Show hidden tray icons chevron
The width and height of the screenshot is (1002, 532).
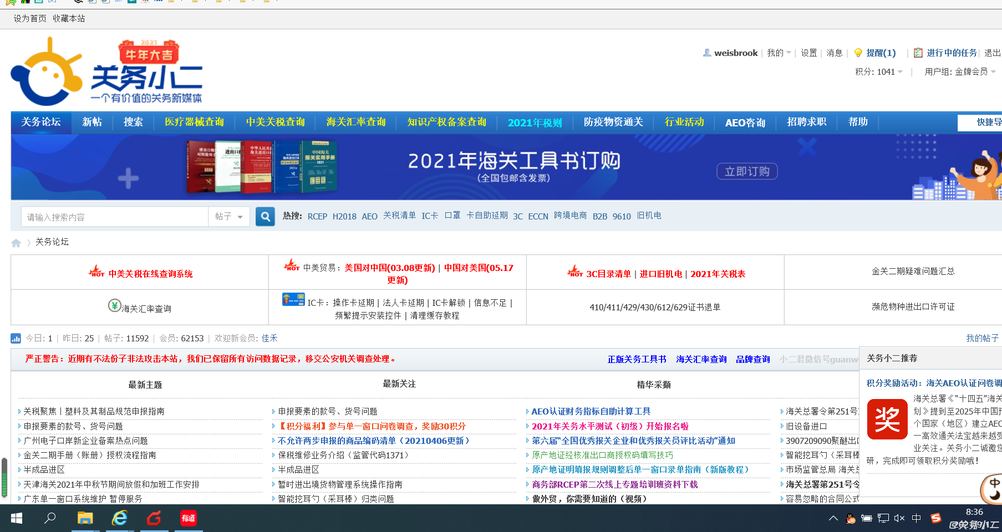833,518
